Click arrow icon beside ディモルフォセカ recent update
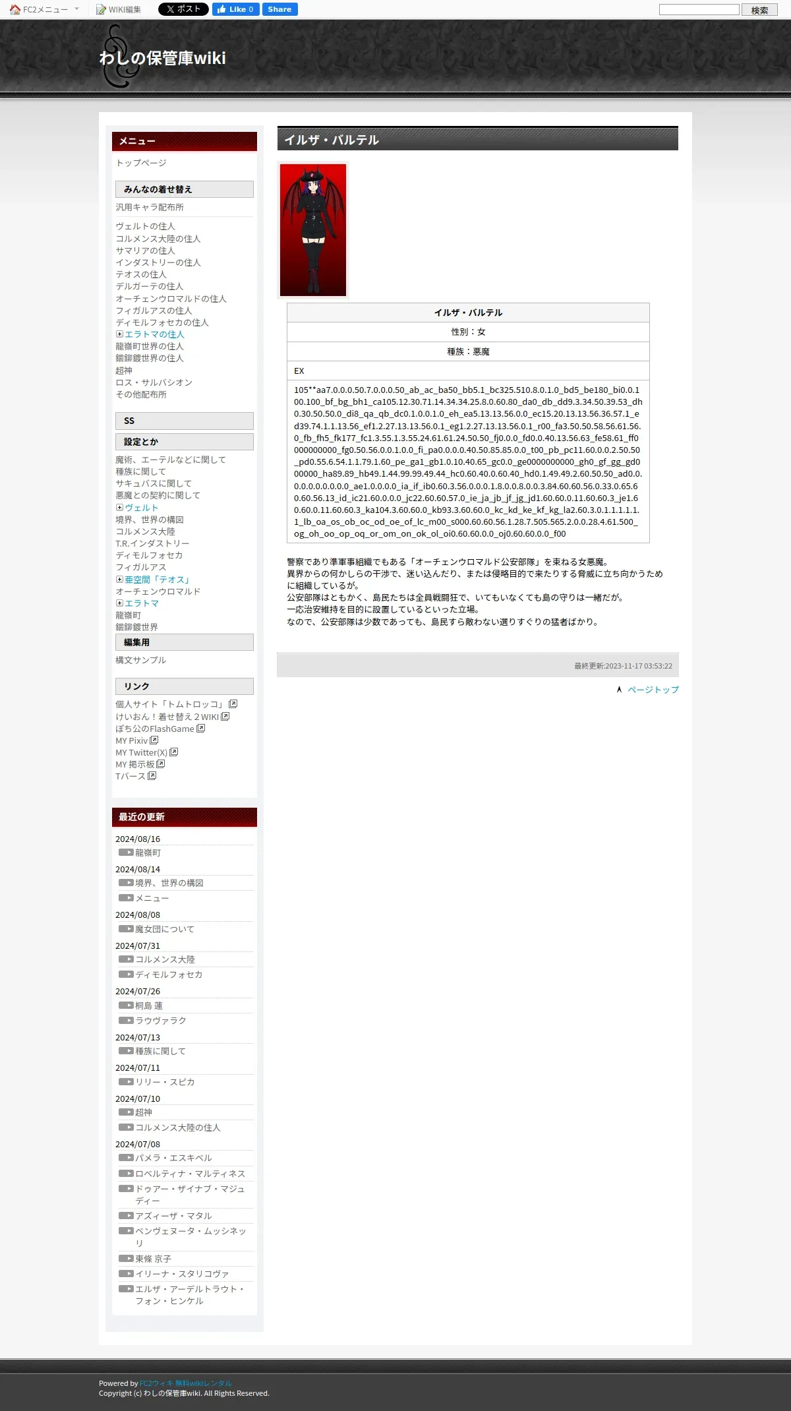The width and height of the screenshot is (791, 1411). [x=126, y=975]
